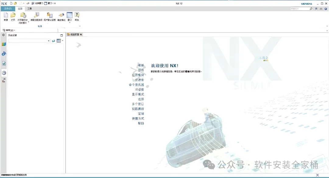Image resolution: width=329 pixels, height=178 pixels.
Task: Click the blue arrow icon in History panel
Action: 53,41
